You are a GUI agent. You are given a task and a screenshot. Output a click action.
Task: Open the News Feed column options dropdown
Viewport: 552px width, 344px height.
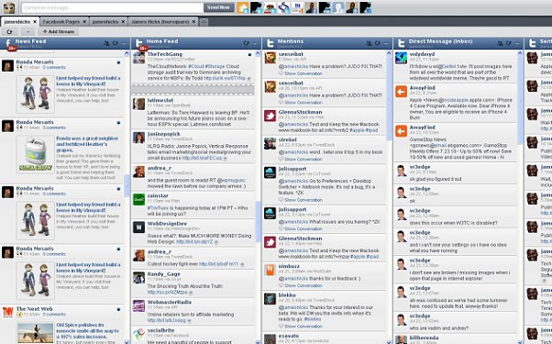click(x=124, y=44)
